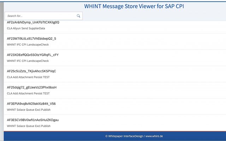Select message AF25dqig72_gEUeeVz23PhxI8osH
Image resolution: width=226 pixels, height=141 pixels.
pos(32,87)
